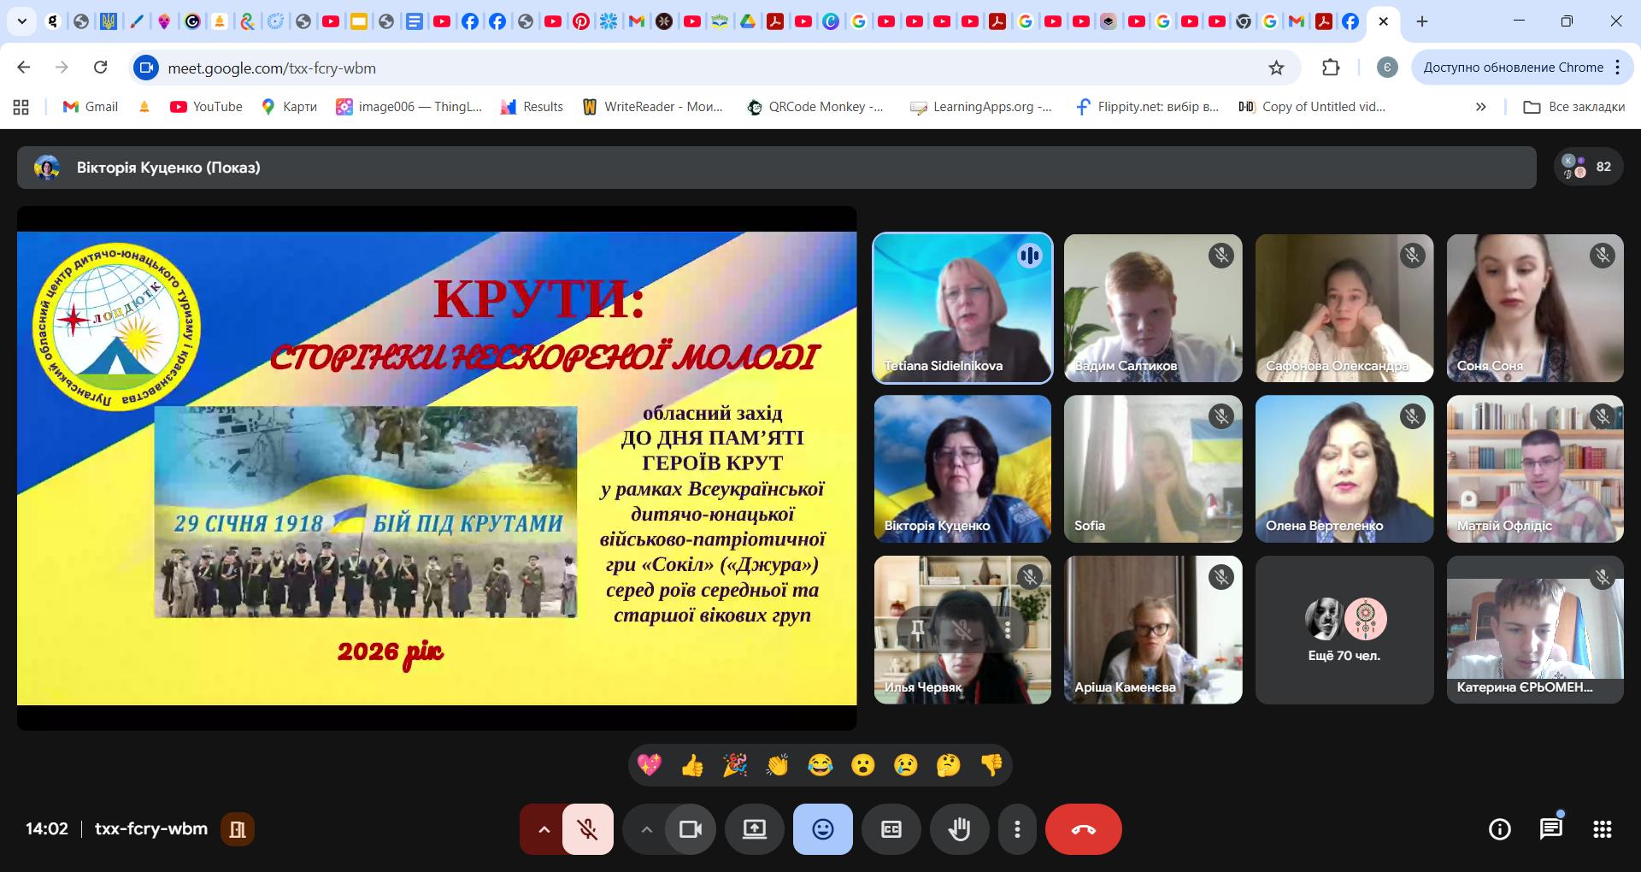Open the meeting details info icon
1641x872 pixels.
(x=1499, y=829)
